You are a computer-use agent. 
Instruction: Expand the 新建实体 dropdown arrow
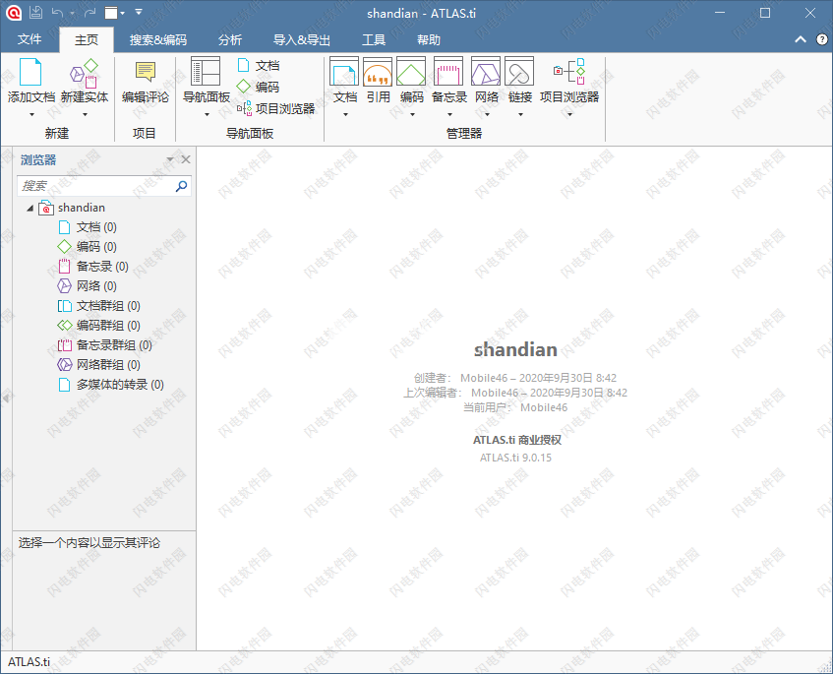(x=85, y=114)
